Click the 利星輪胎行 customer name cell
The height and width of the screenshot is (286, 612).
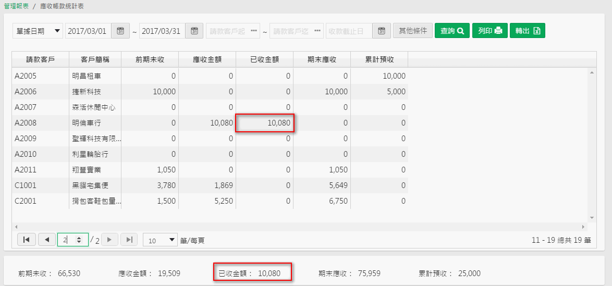95,154
